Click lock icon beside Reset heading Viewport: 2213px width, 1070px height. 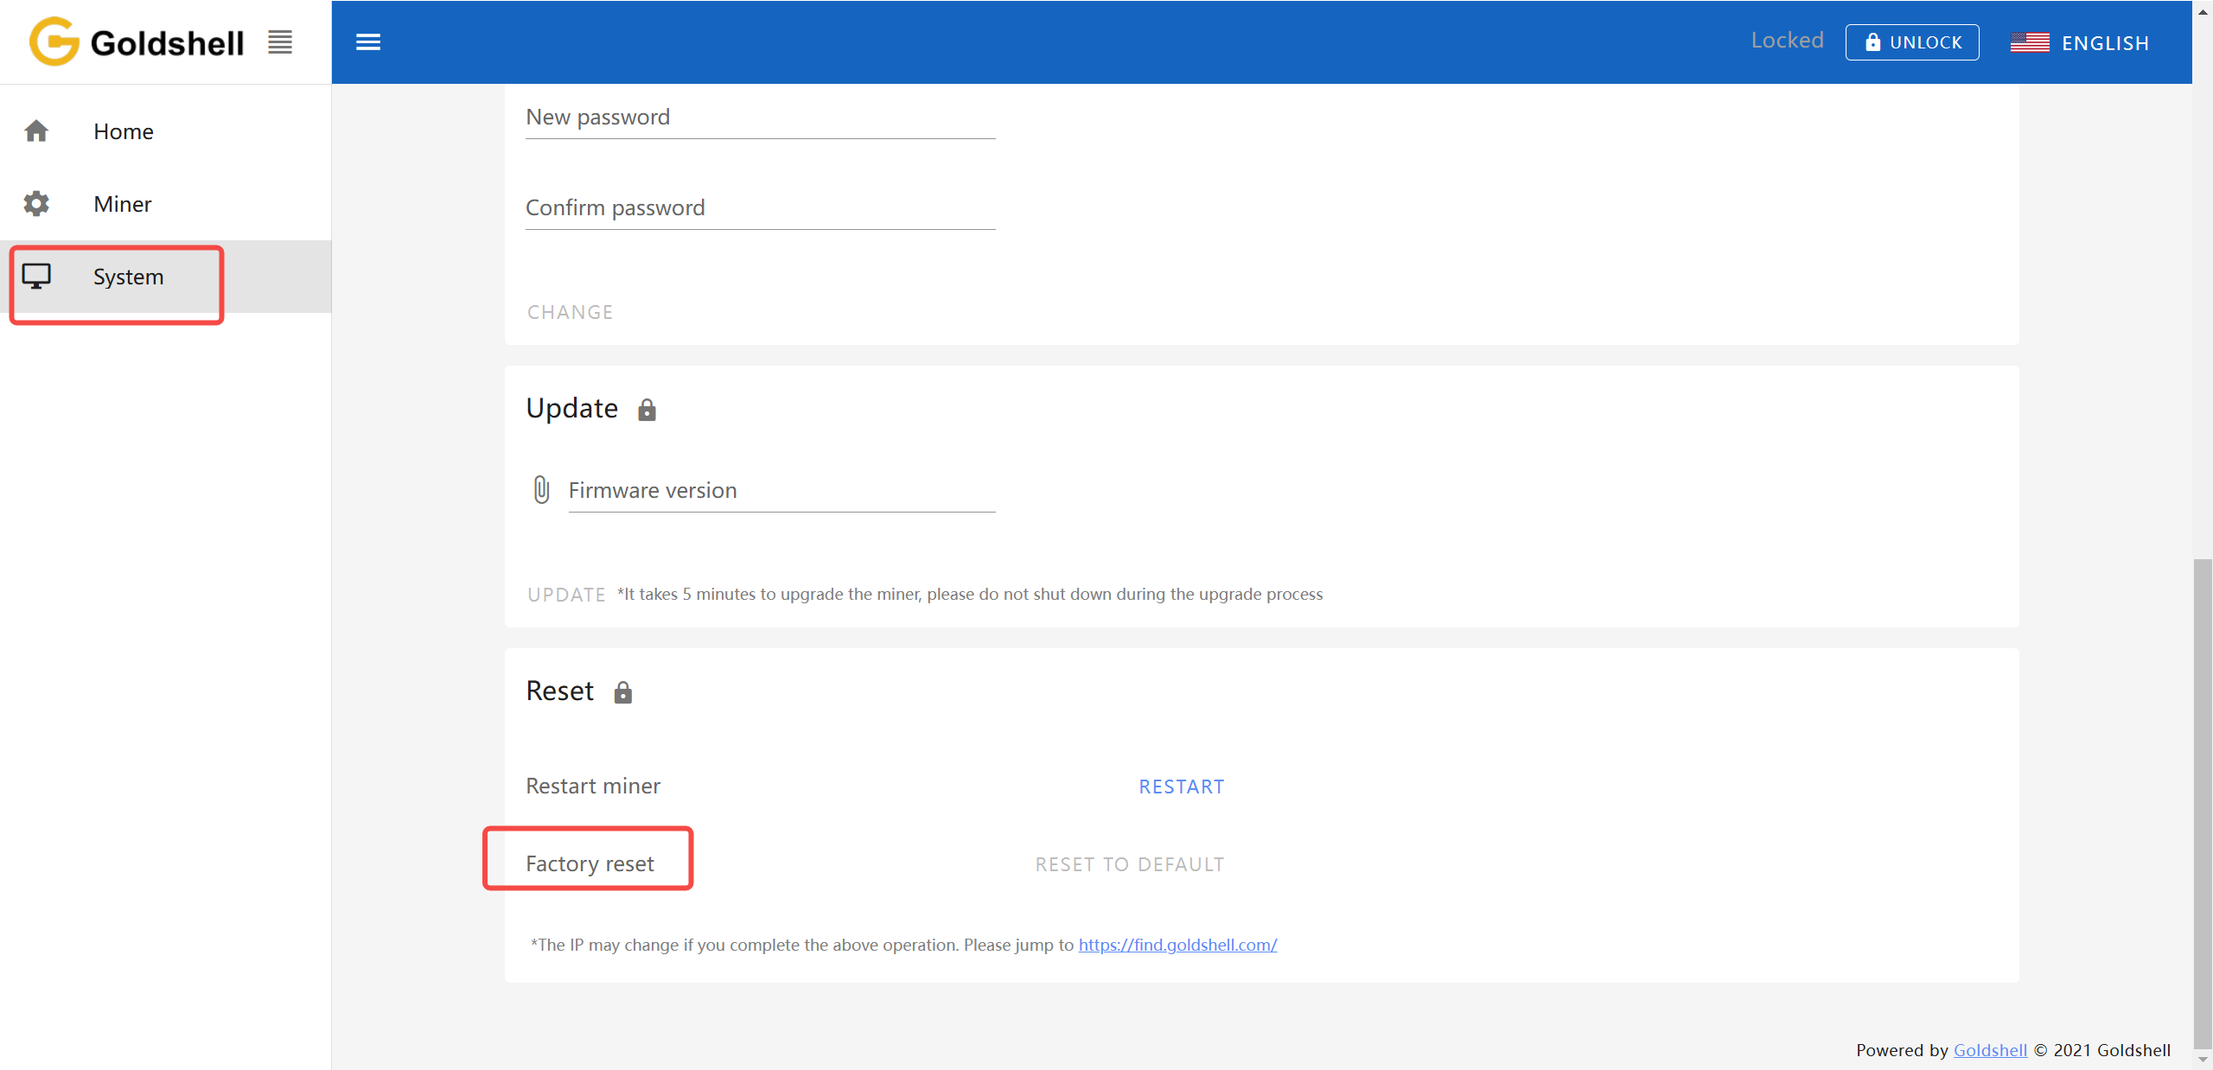pyautogui.click(x=622, y=692)
